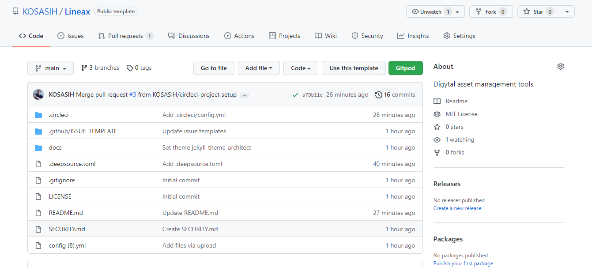Screen dimensions: 592x267
Task: Click the Go to file button
Action: click(214, 68)
